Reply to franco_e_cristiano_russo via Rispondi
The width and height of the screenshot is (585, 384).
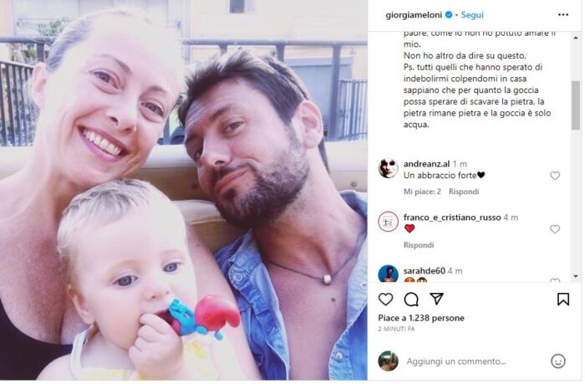click(419, 245)
